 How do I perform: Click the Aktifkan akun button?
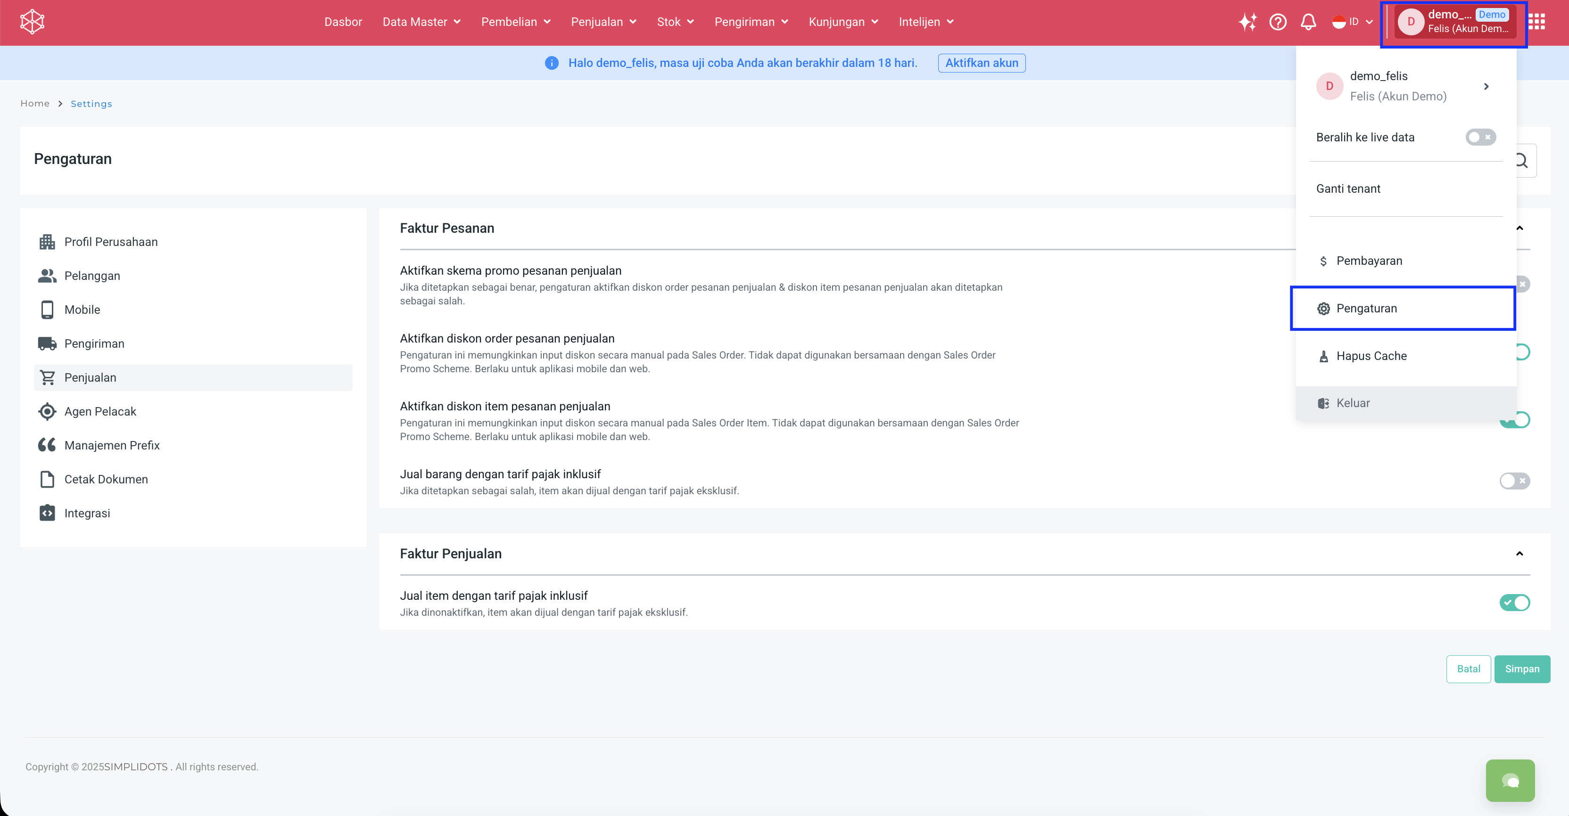(981, 63)
